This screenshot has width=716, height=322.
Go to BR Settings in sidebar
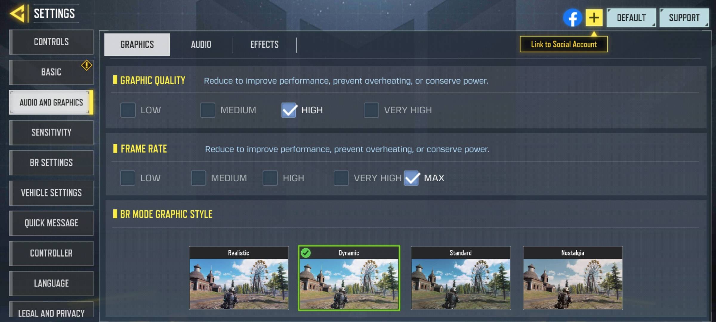(x=51, y=163)
